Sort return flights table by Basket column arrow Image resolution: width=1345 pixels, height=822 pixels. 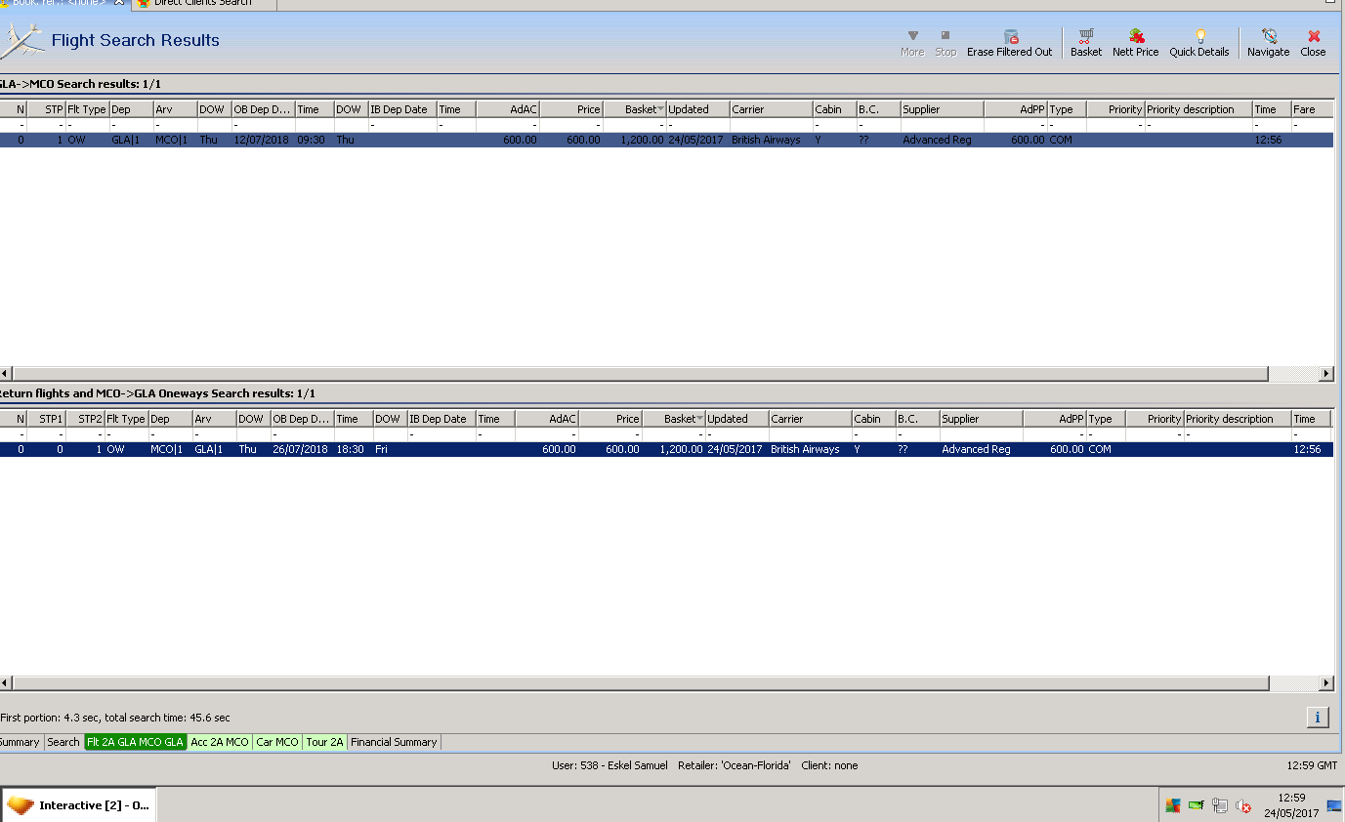point(700,419)
